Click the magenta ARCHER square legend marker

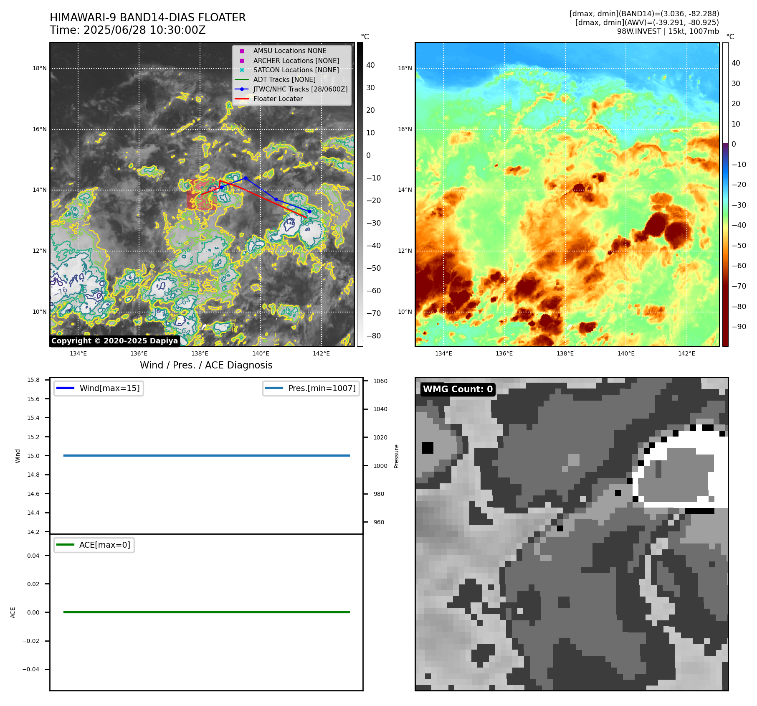click(242, 61)
